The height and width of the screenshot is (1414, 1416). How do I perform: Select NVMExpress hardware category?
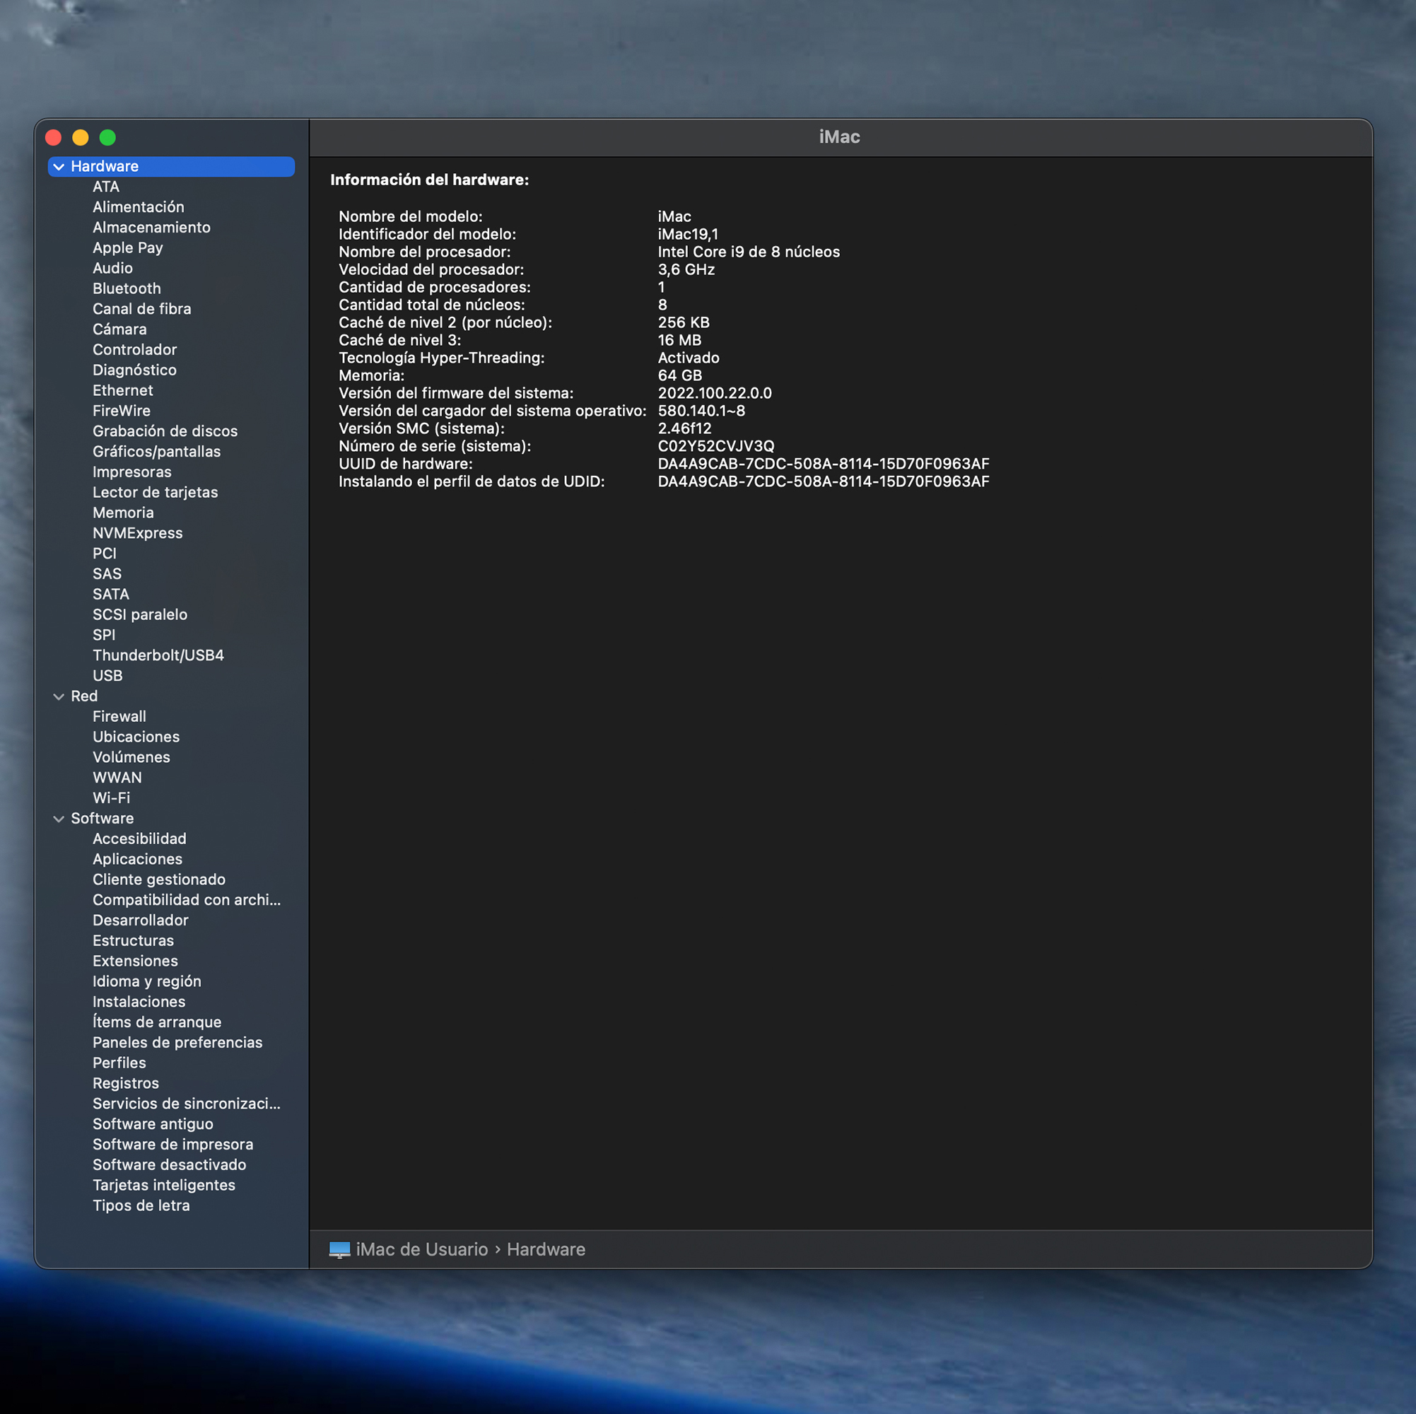[x=137, y=533]
